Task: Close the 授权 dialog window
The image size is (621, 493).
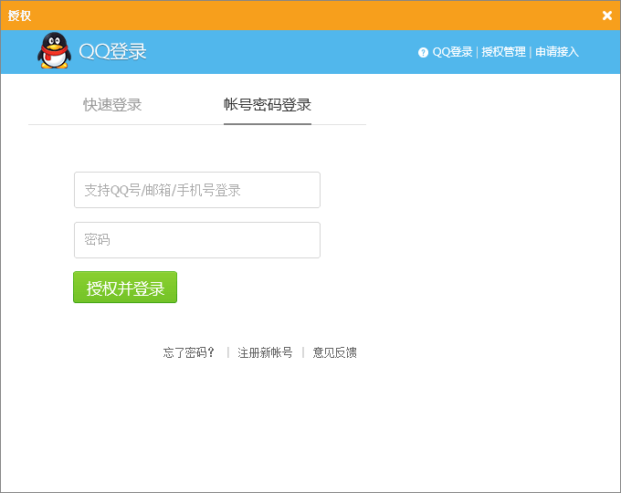Action: point(607,16)
